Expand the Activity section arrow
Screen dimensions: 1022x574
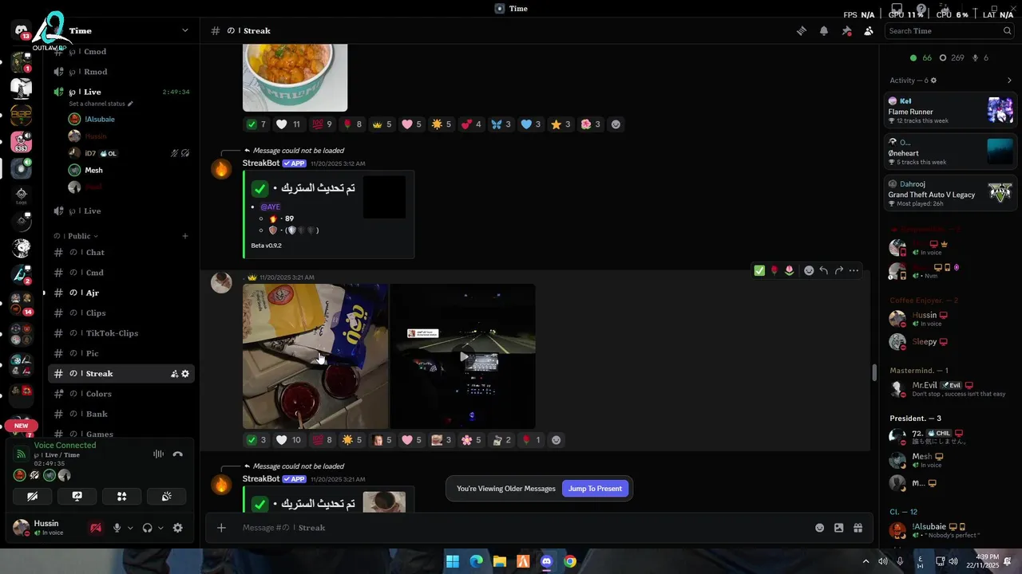(1009, 81)
